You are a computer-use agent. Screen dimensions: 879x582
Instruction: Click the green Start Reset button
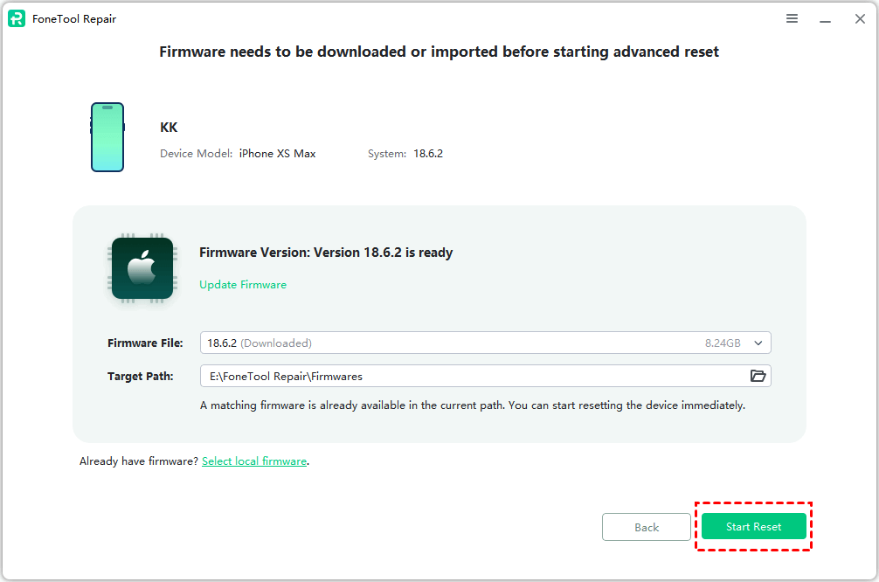pyautogui.click(x=753, y=527)
